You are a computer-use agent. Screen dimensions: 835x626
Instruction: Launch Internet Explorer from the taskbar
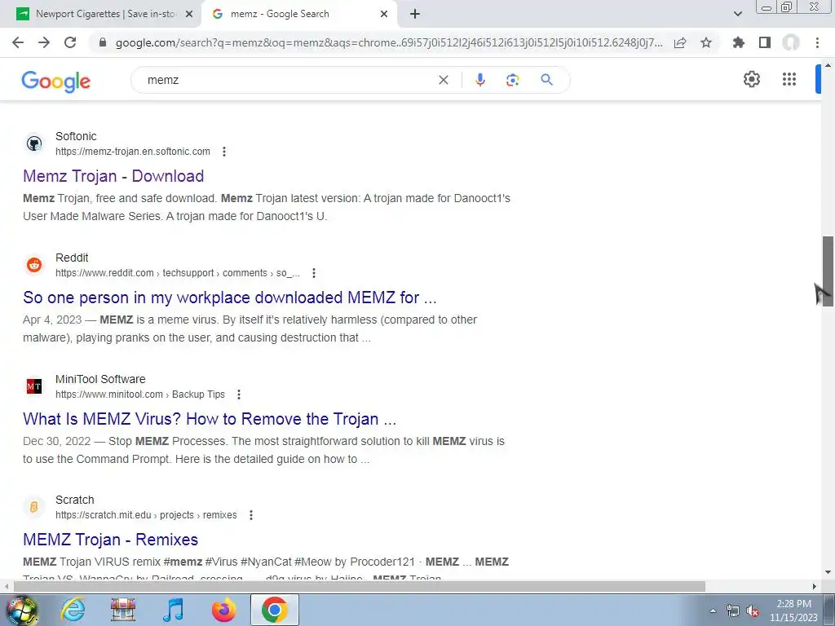[x=73, y=610]
